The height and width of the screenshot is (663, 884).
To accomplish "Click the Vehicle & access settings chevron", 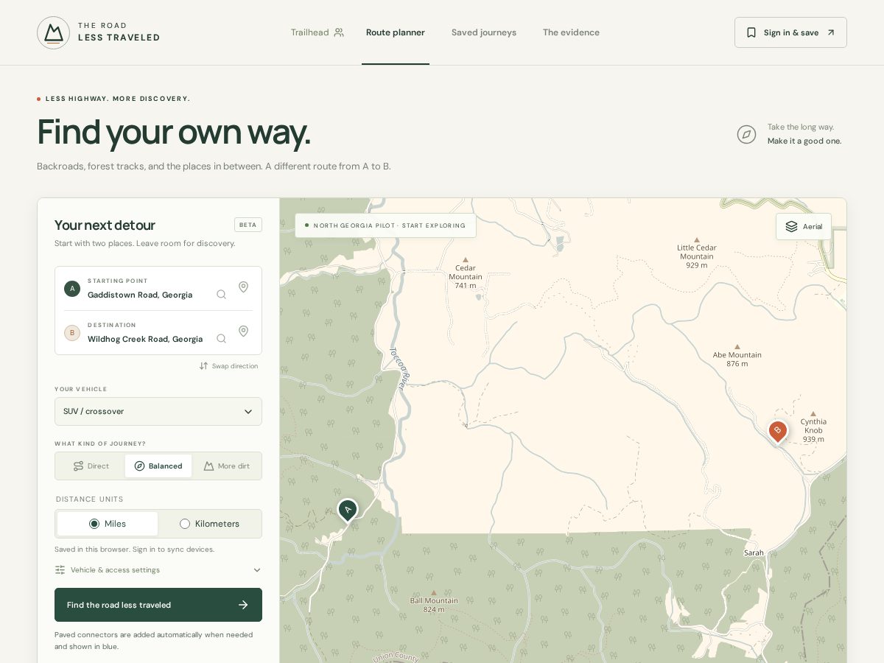I will 257,569.
